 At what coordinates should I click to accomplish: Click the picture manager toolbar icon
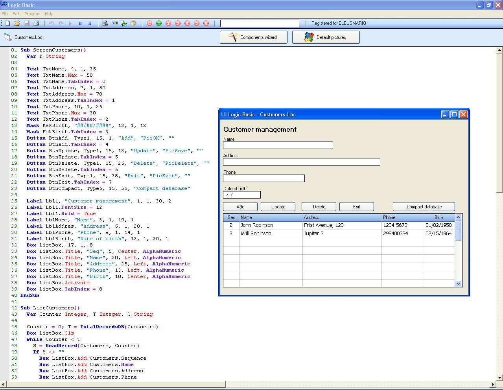point(124,24)
